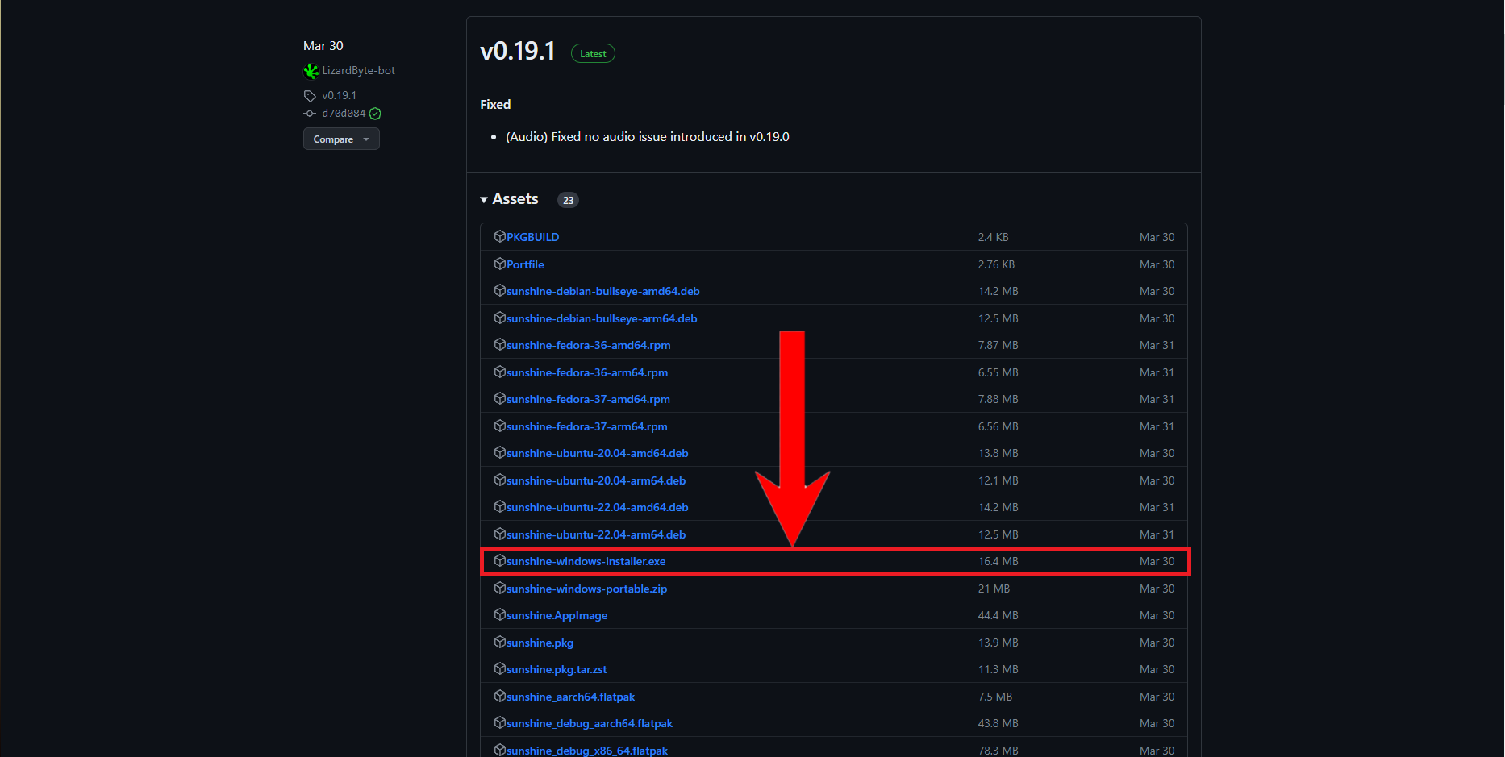
Task: Click package icon for sunshine-ubuntu-20.04-amd64.deb
Action: point(500,452)
